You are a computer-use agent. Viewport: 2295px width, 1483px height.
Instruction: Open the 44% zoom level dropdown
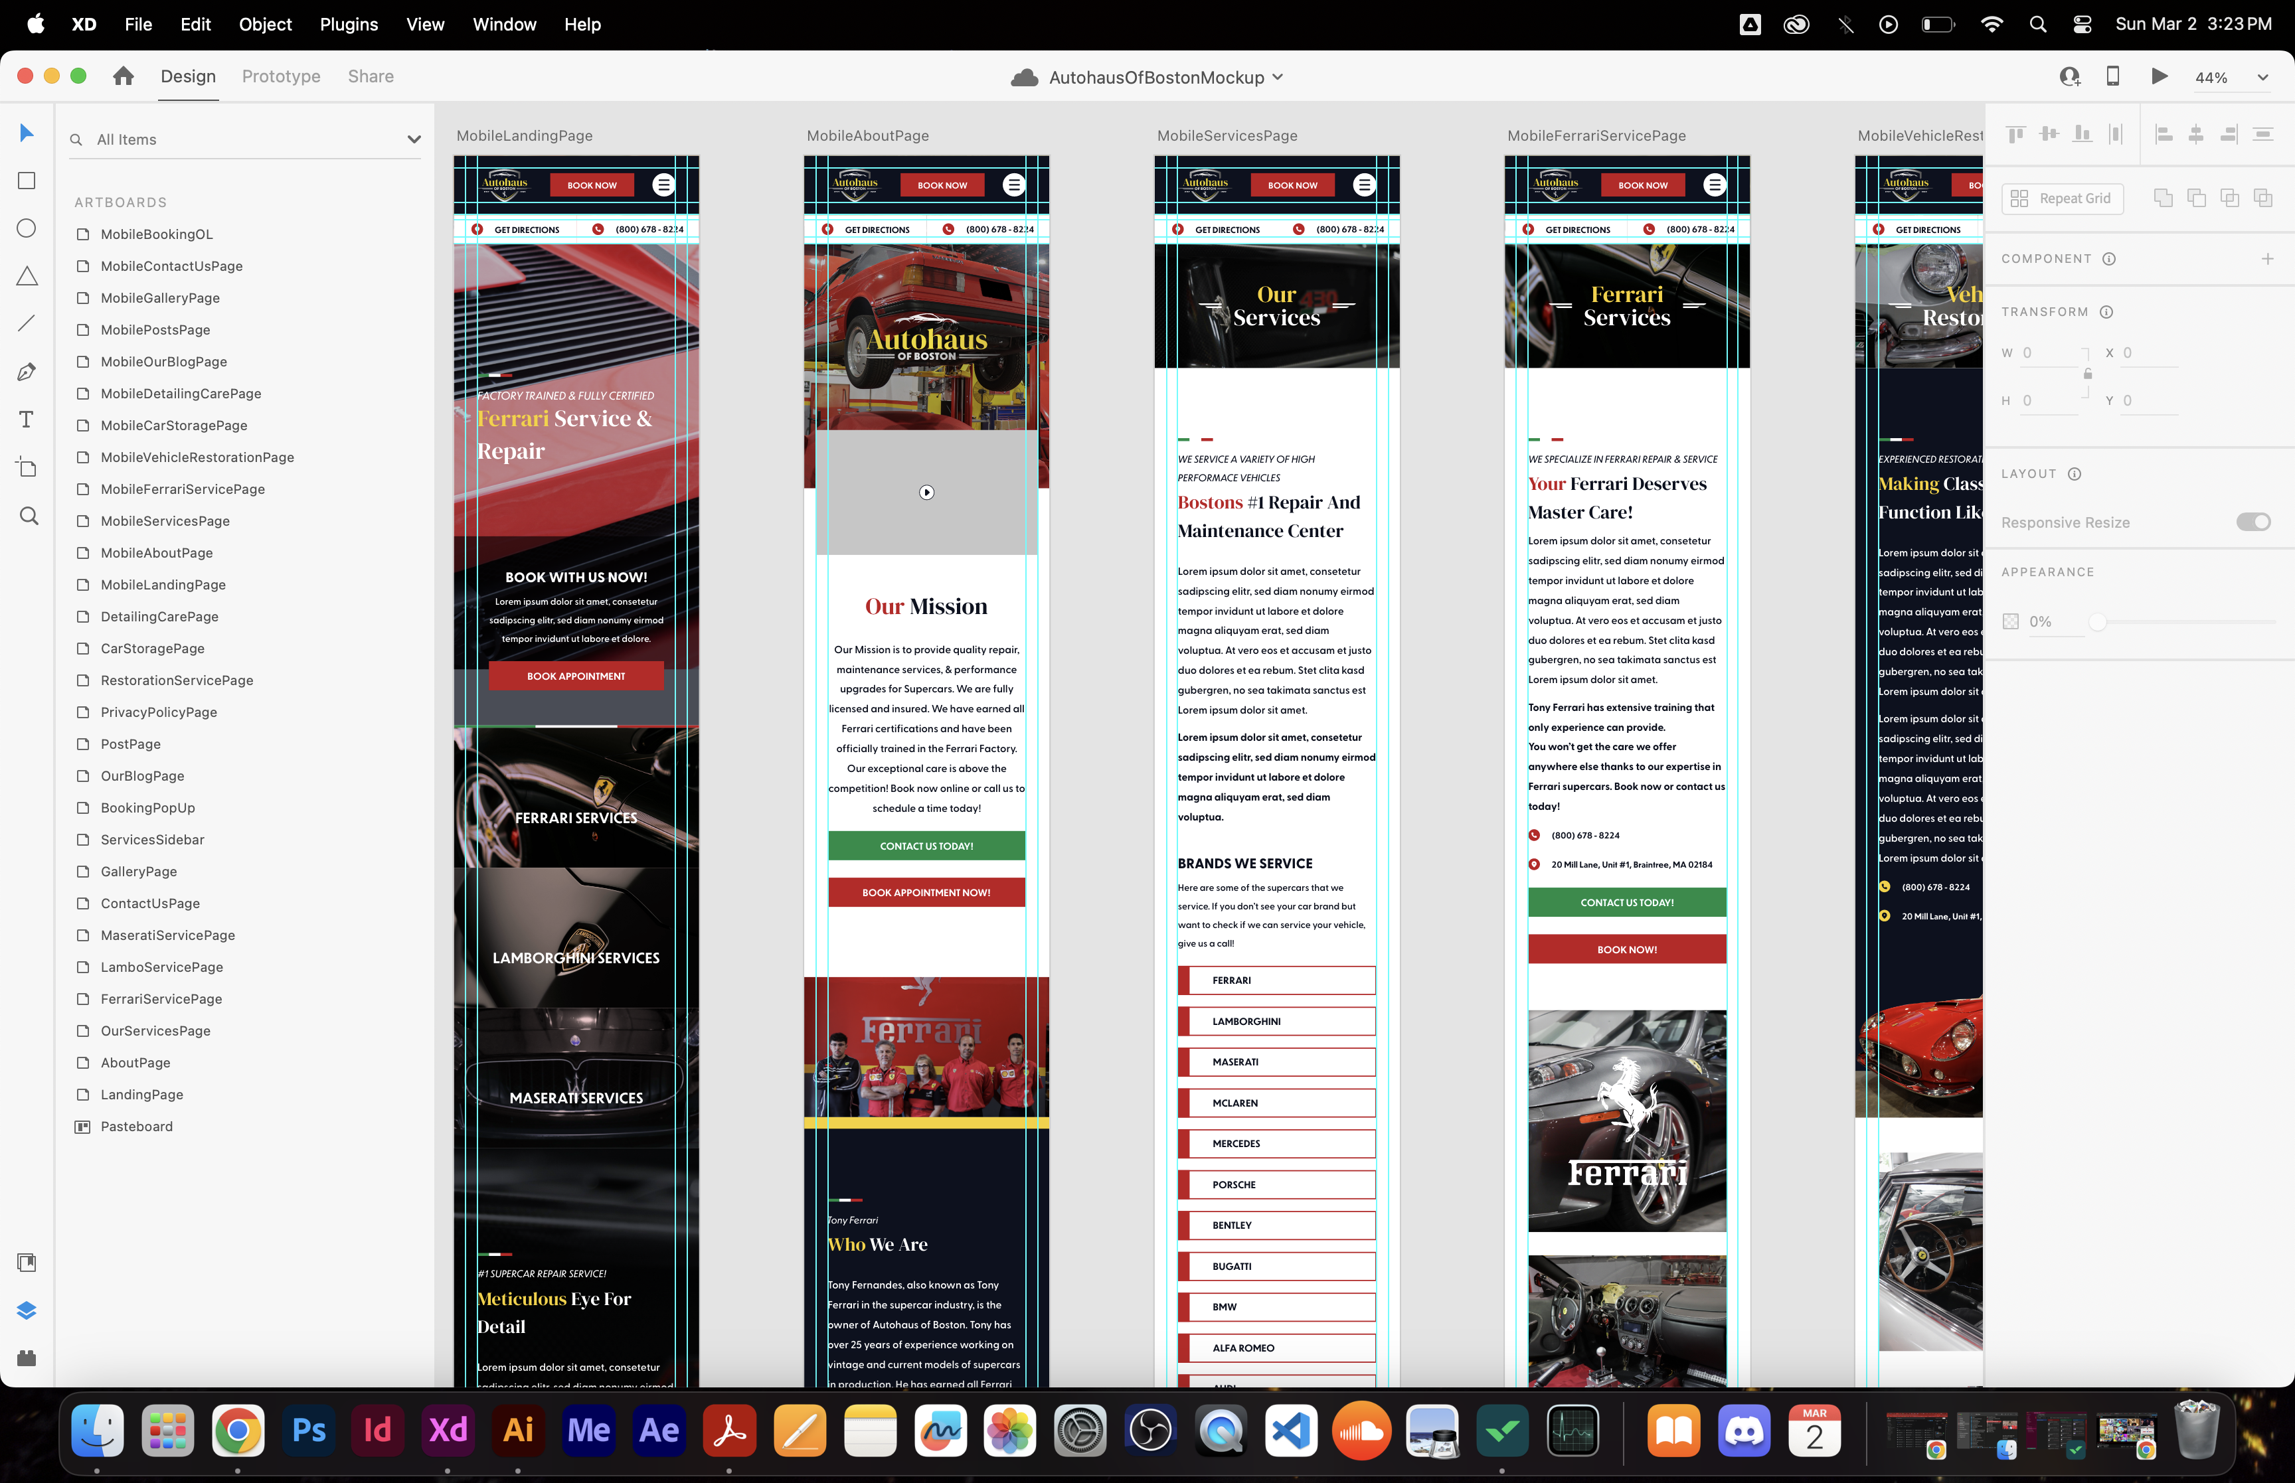pyautogui.click(x=2262, y=78)
